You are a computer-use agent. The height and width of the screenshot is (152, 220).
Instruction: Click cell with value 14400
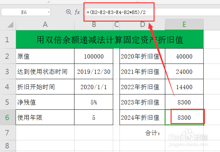click(x=184, y=87)
